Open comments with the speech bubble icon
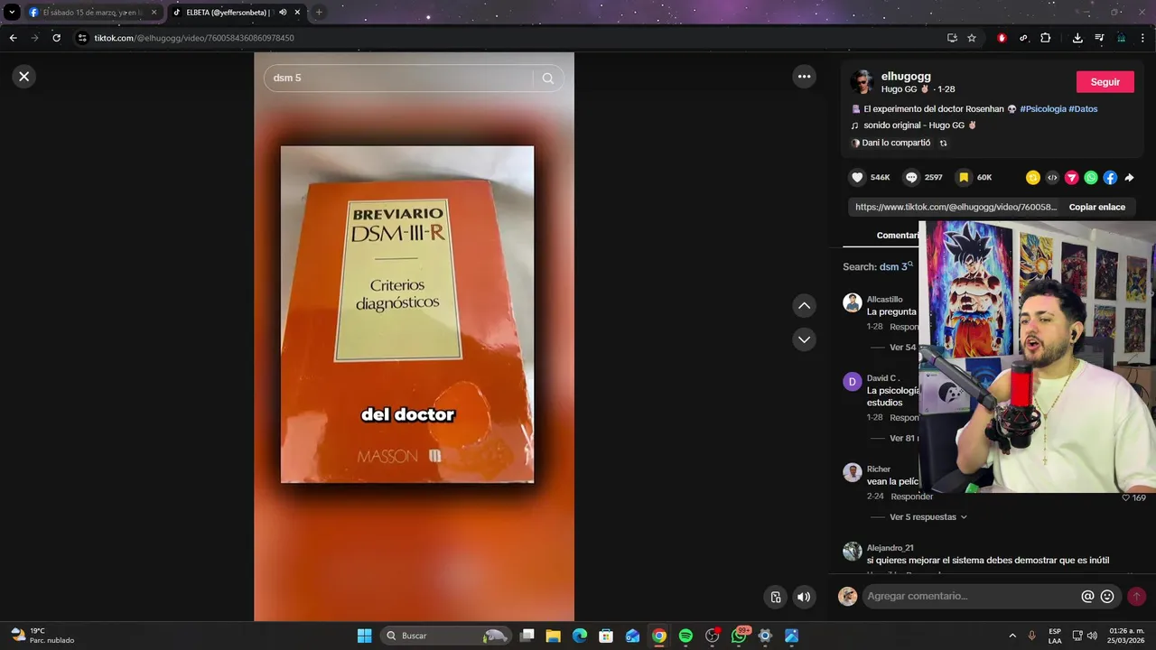 (911, 178)
